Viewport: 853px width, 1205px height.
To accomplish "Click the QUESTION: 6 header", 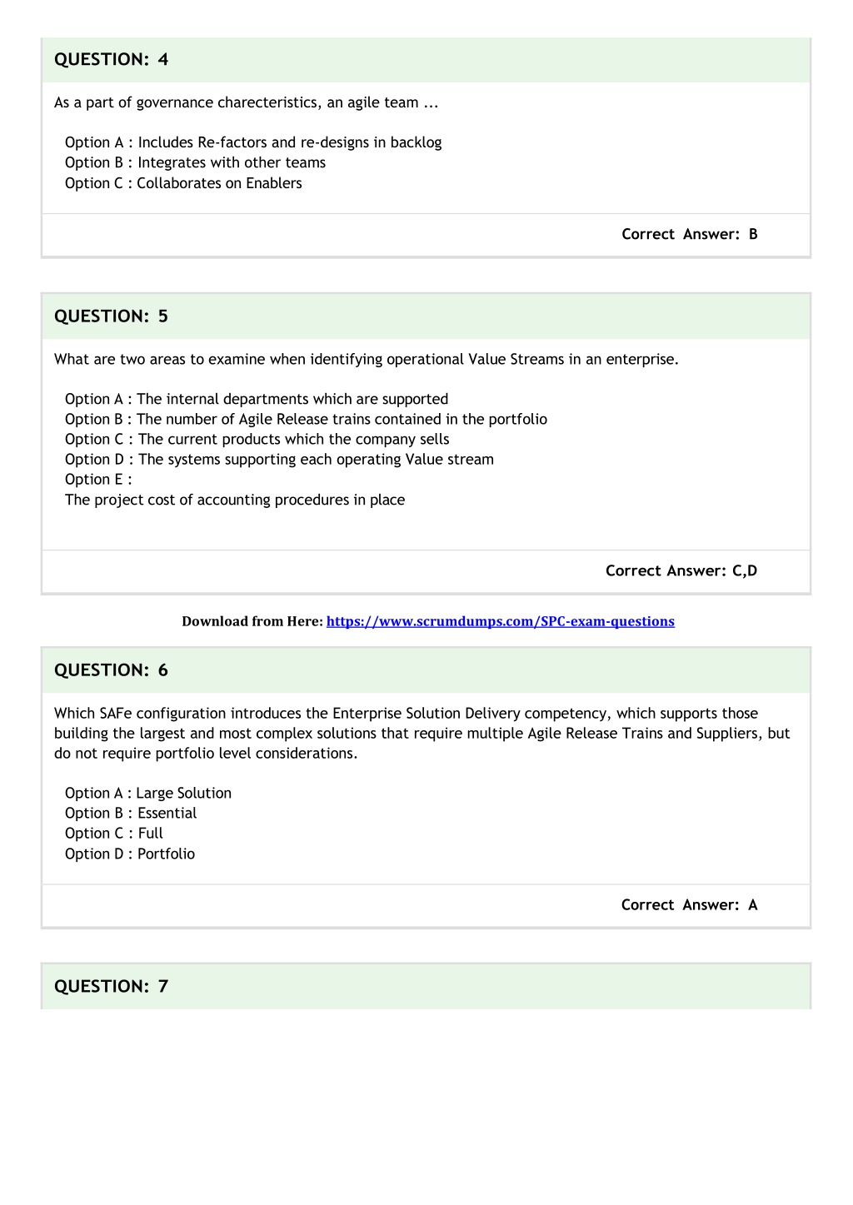I will (x=426, y=670).
